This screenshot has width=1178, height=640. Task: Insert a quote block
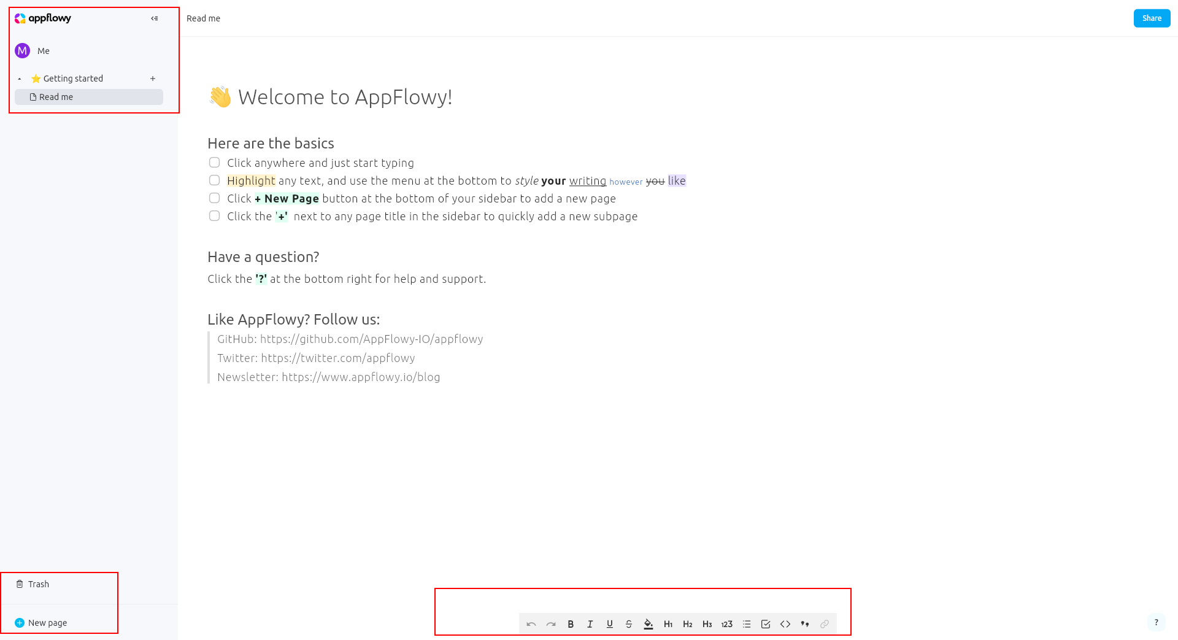(804, 623)
